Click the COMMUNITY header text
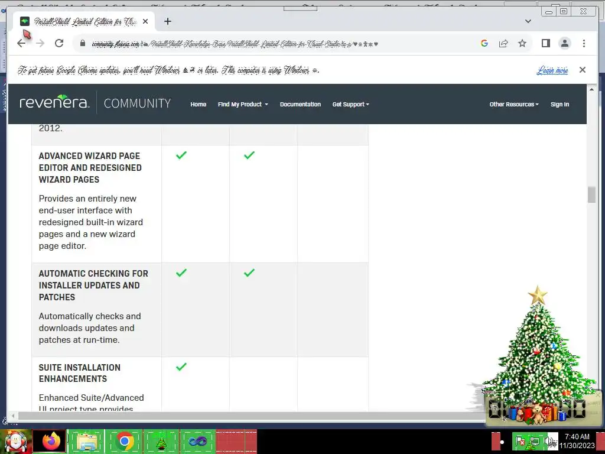605x454 pixels. (x=137, y=103)
